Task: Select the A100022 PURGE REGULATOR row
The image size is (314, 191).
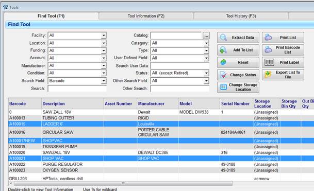Action: [x=161, y=164]
